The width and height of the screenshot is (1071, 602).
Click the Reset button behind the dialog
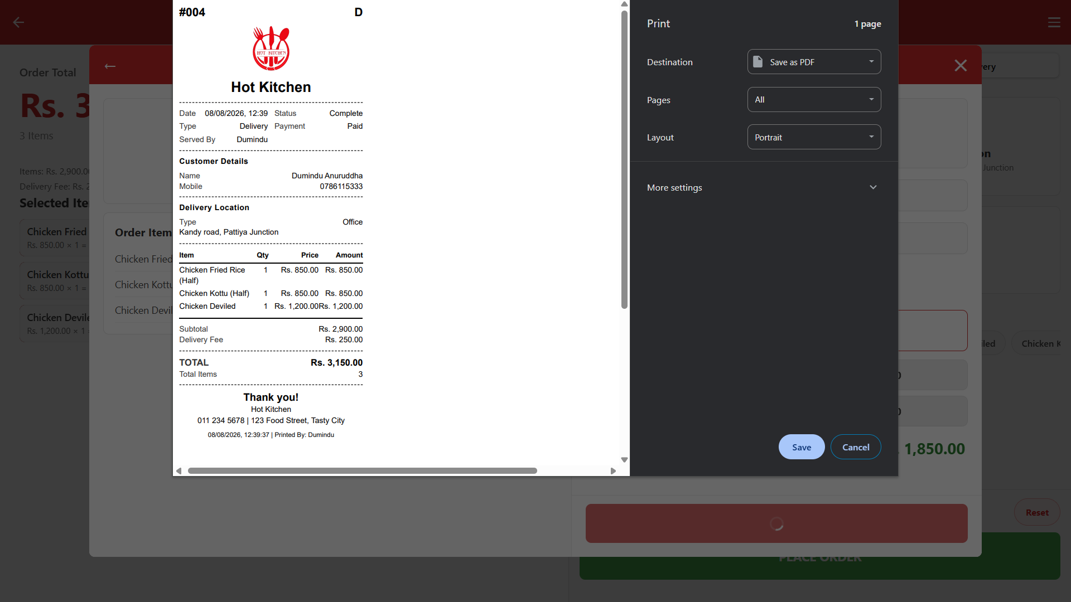[1037, 512]
